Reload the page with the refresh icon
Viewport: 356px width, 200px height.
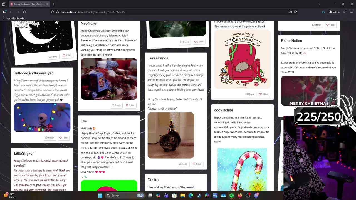point(24,12)
